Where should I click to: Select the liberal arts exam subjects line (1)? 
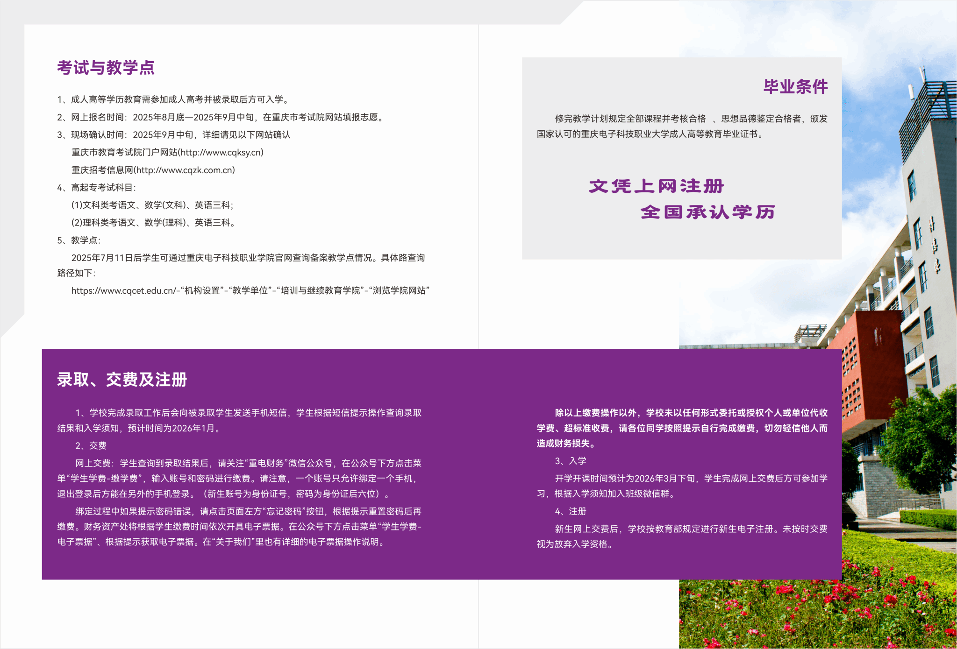coord(152,205)
